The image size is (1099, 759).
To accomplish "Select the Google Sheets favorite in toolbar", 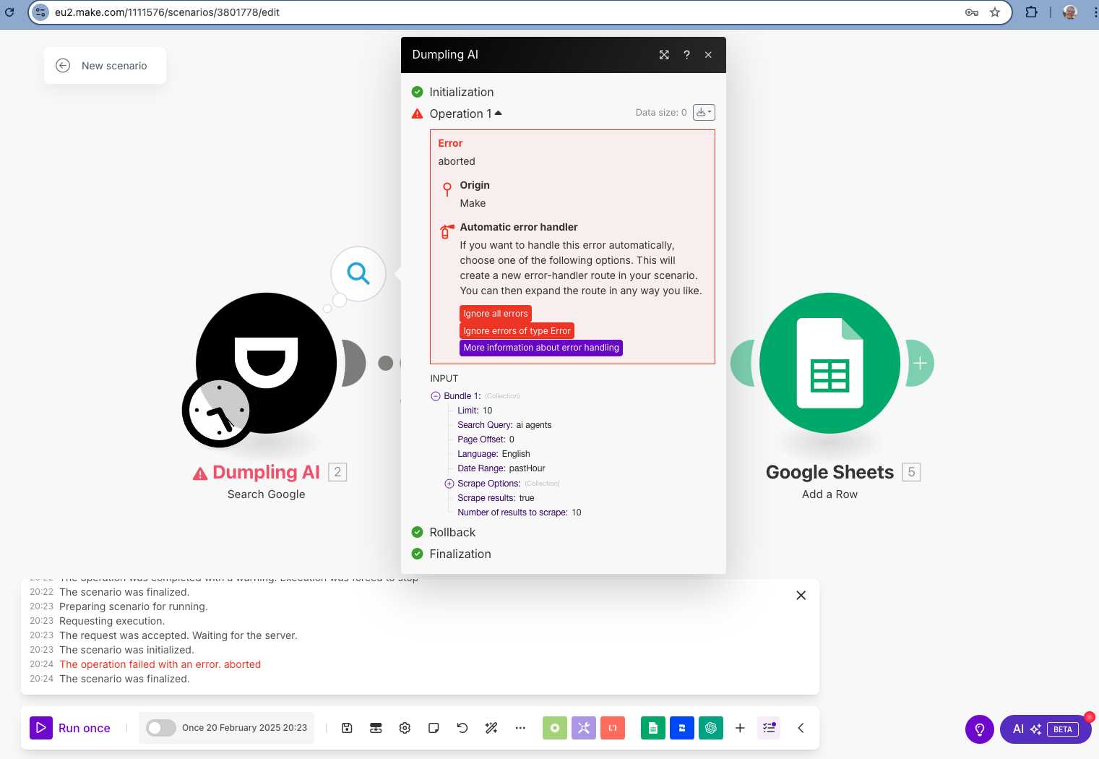I will point(653,728).
